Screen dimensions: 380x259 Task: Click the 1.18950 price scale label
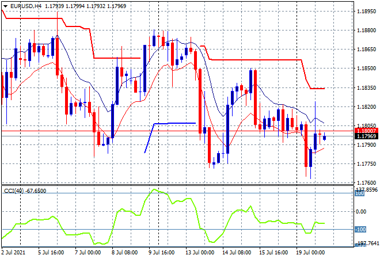pyautogui.click(x=366, y=12)
